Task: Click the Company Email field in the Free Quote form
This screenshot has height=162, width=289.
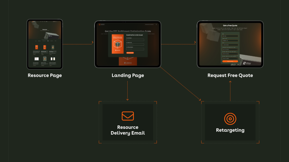Action: point(230,41)
